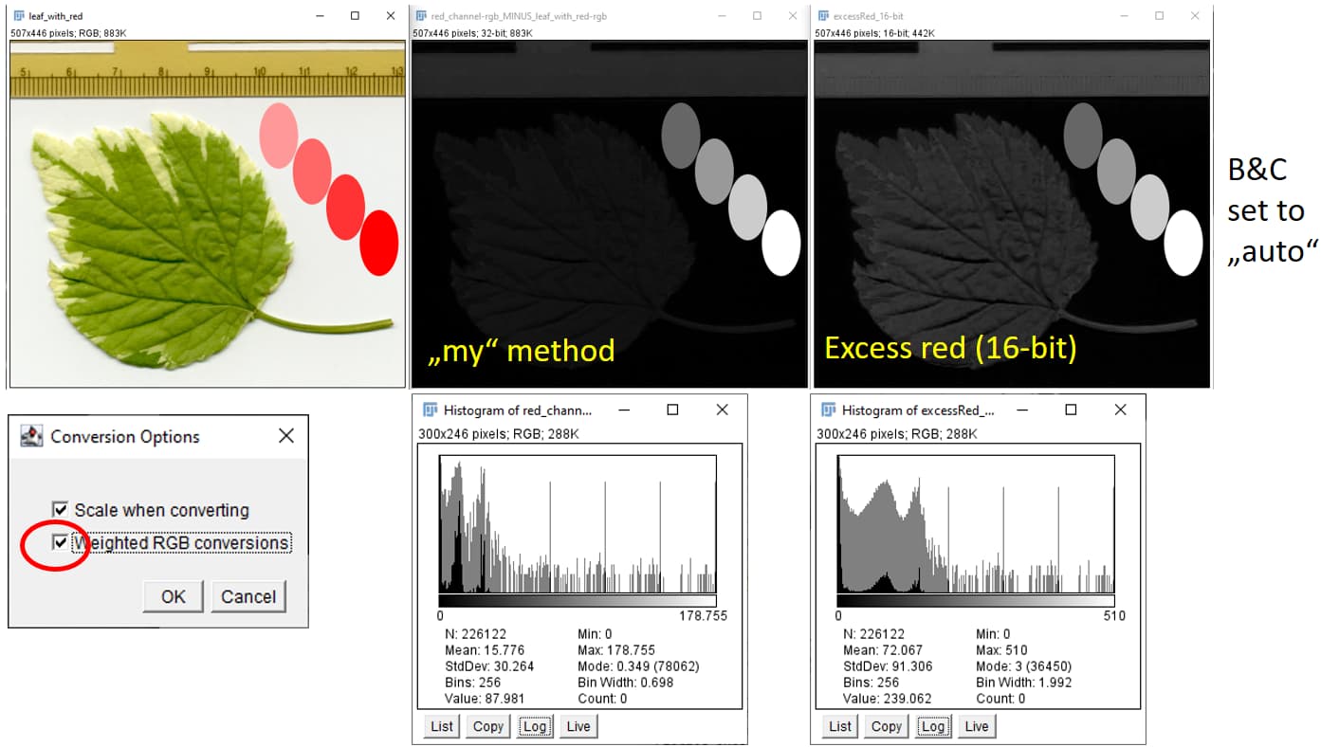Click the ImageJ icon on leaf_with_red title bar

pos(18,15)
